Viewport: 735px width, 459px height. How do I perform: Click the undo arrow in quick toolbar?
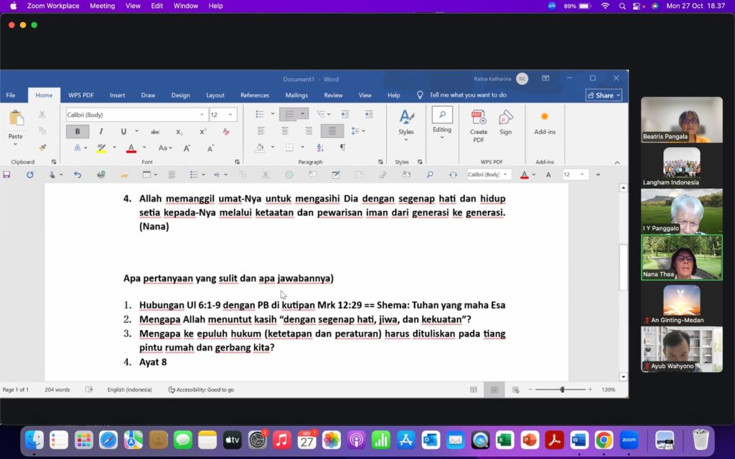(78, 174)
